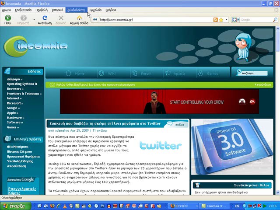The width and height of the screenshot is (280, 210).
Task: Open the Internet news category
Action: (14, 98)
